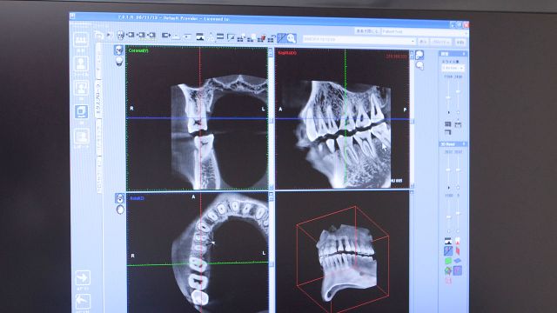This screenshot has width=557, height=313.
Task: Click the histogram icon in 3D panel
Action: pos(448,242)
